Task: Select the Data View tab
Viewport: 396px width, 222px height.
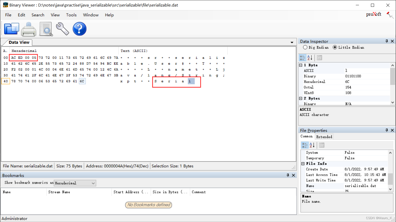Action: pos(19,42)
